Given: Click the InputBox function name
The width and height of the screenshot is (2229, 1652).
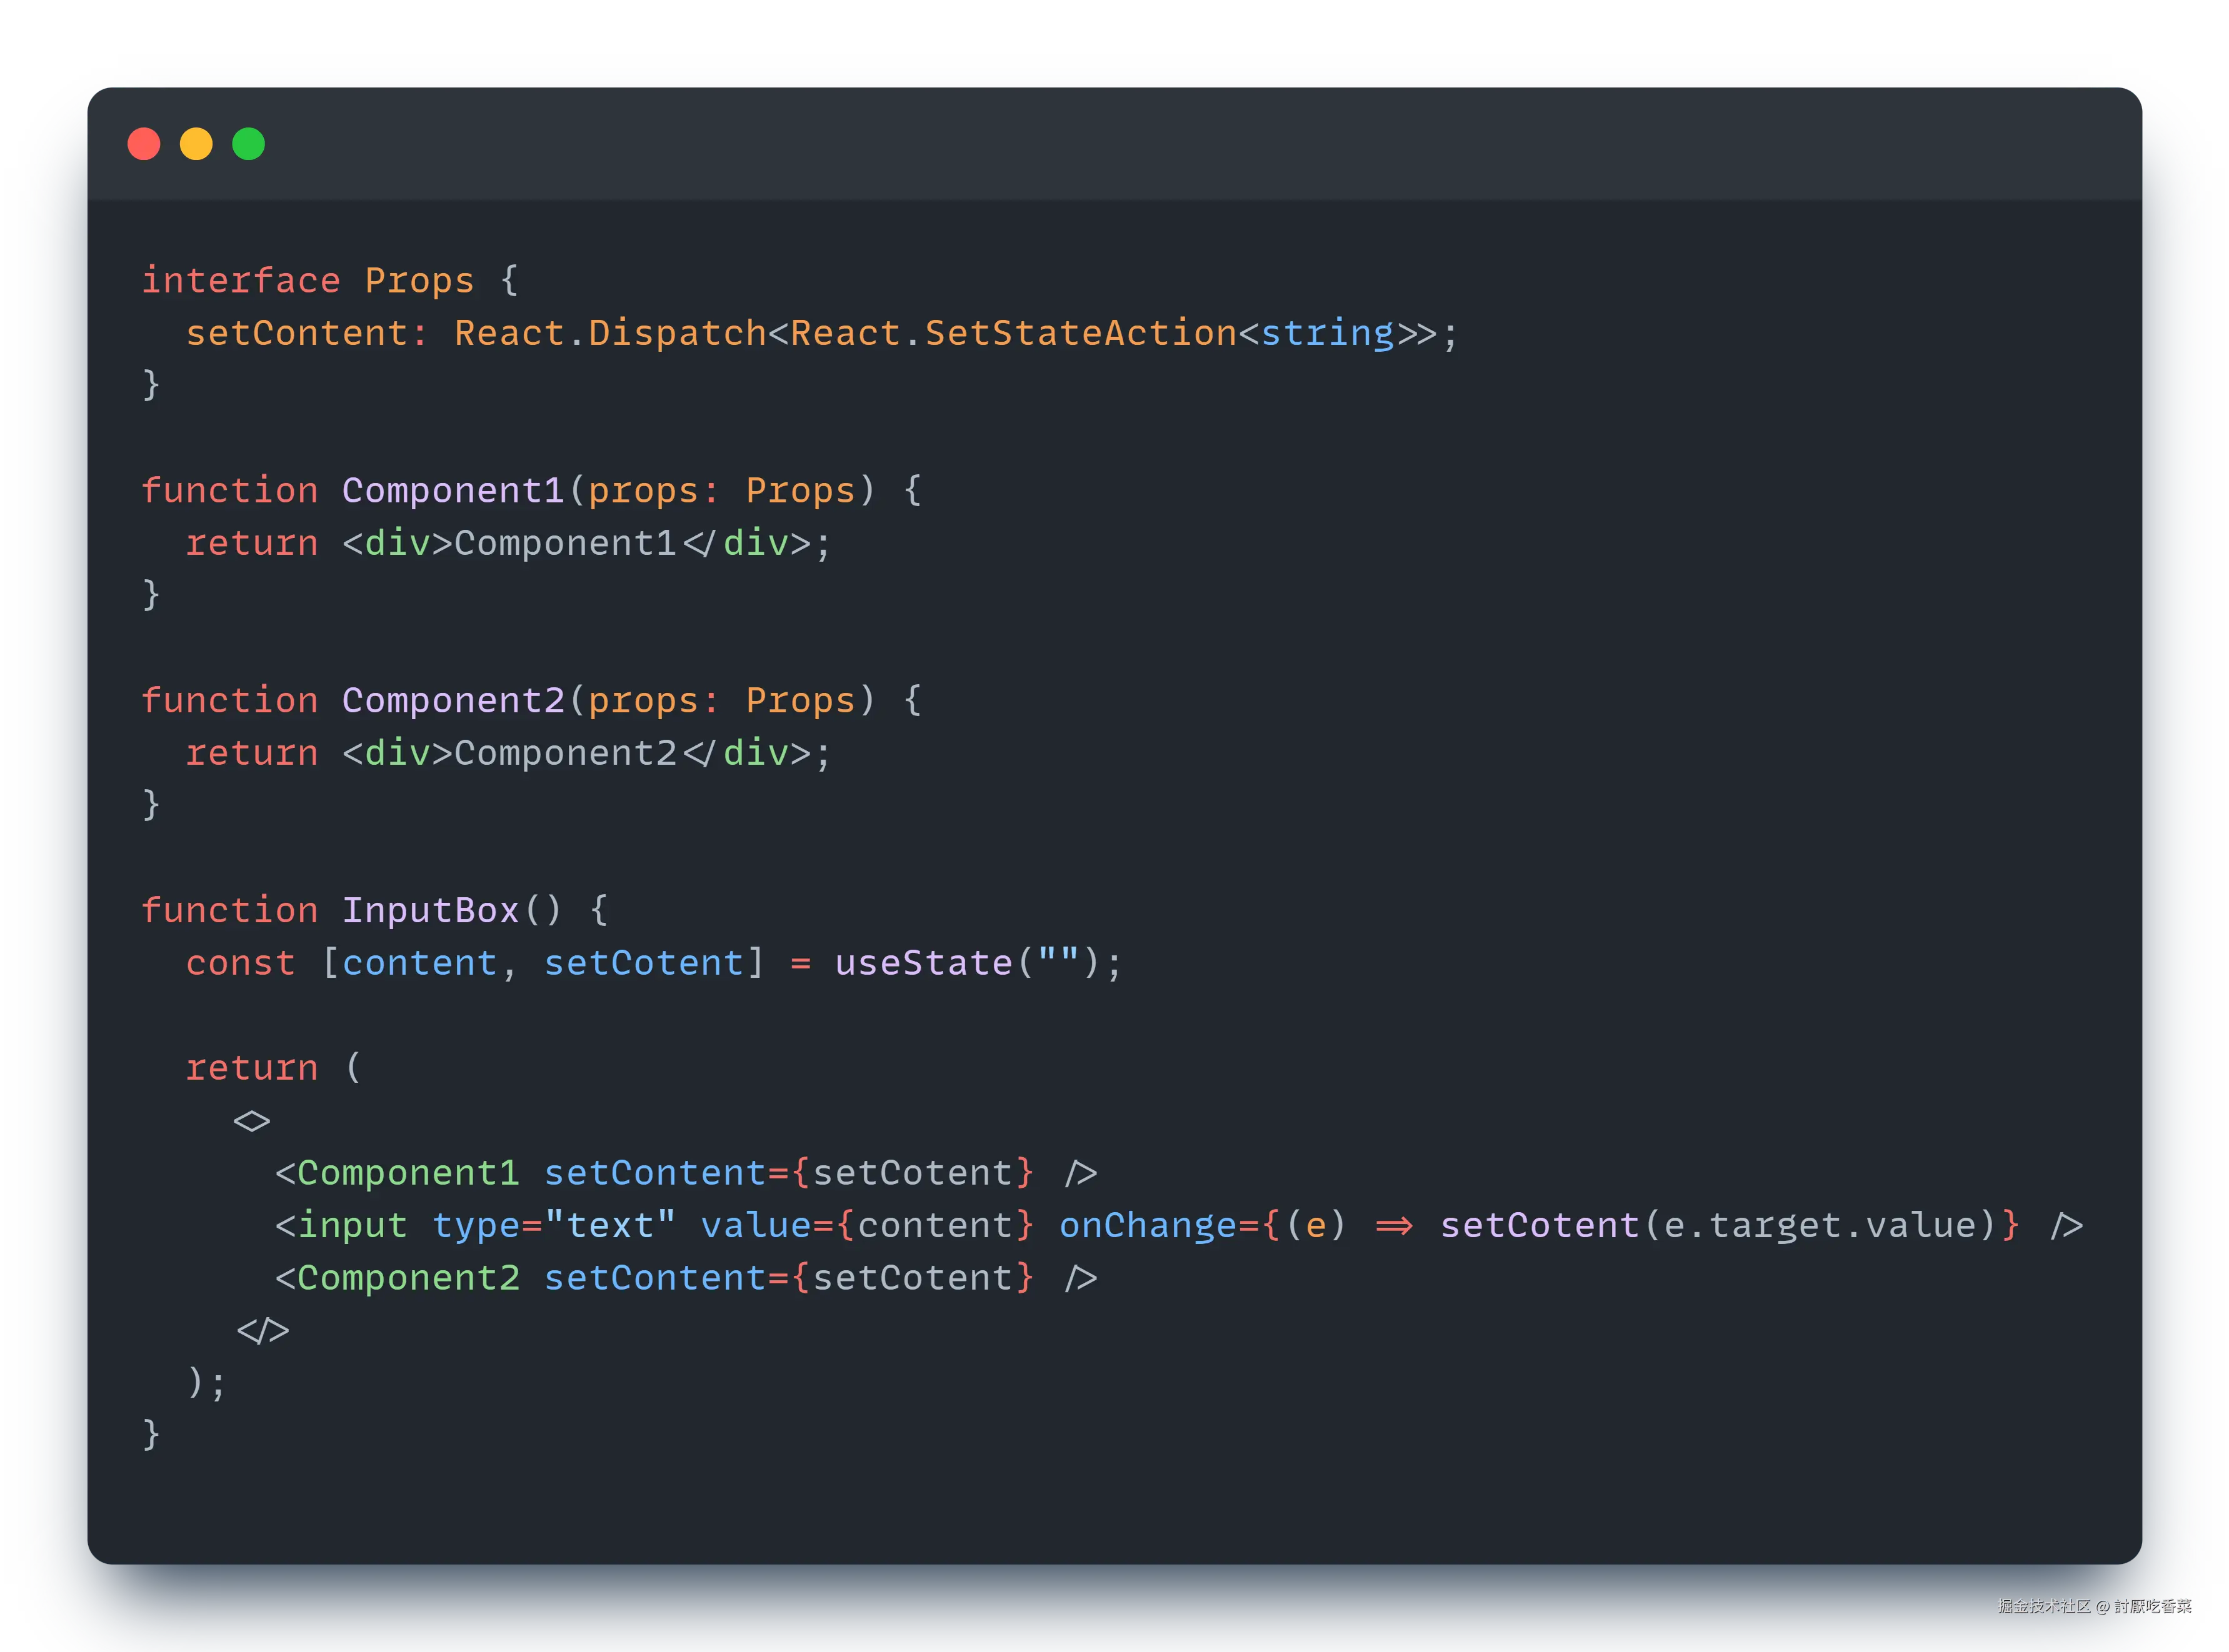Looking at the screenshot, I should pos(430,911).
